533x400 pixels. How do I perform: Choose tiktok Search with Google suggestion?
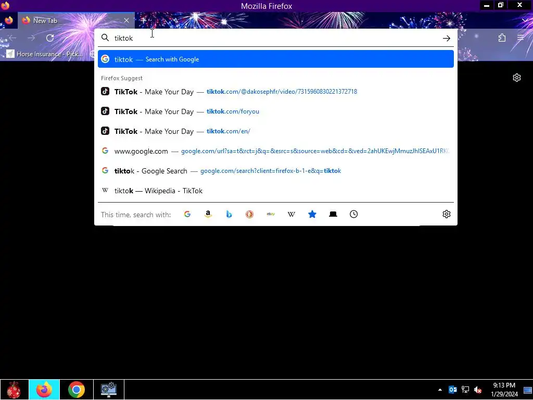pos(276,59)
